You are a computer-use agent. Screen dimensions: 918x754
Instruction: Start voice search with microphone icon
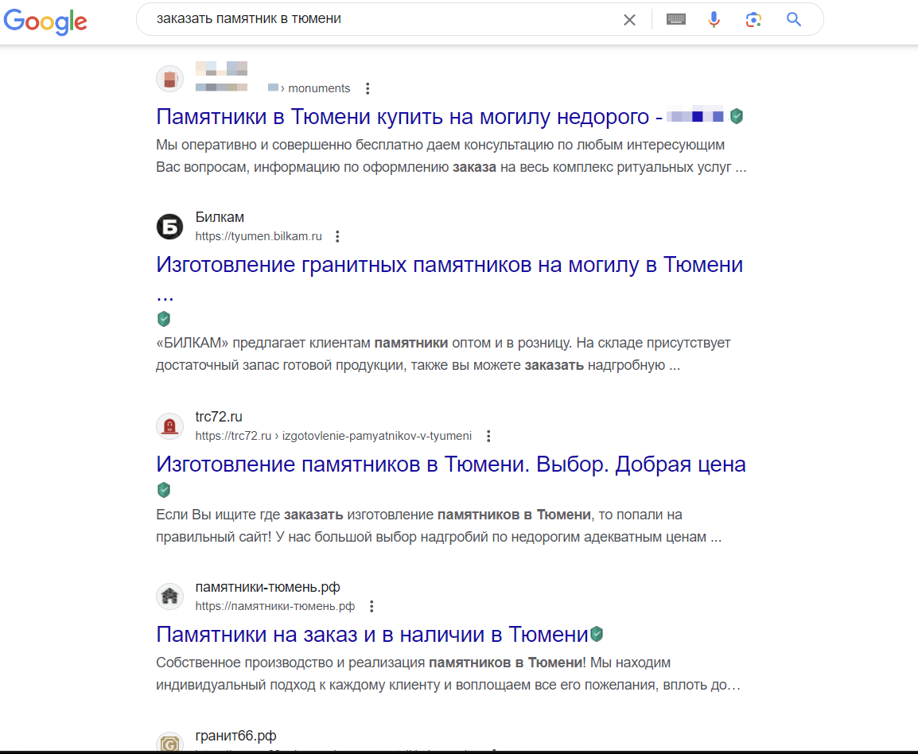714,20
